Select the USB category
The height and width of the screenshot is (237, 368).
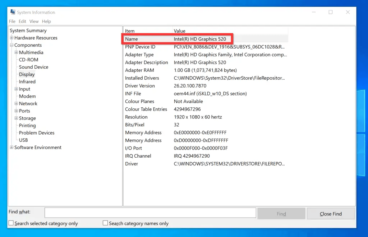(23, 140)
